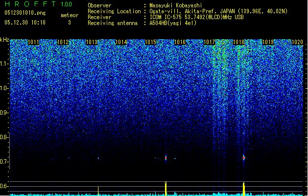Click the 1019 time marker

pos(268,42)
